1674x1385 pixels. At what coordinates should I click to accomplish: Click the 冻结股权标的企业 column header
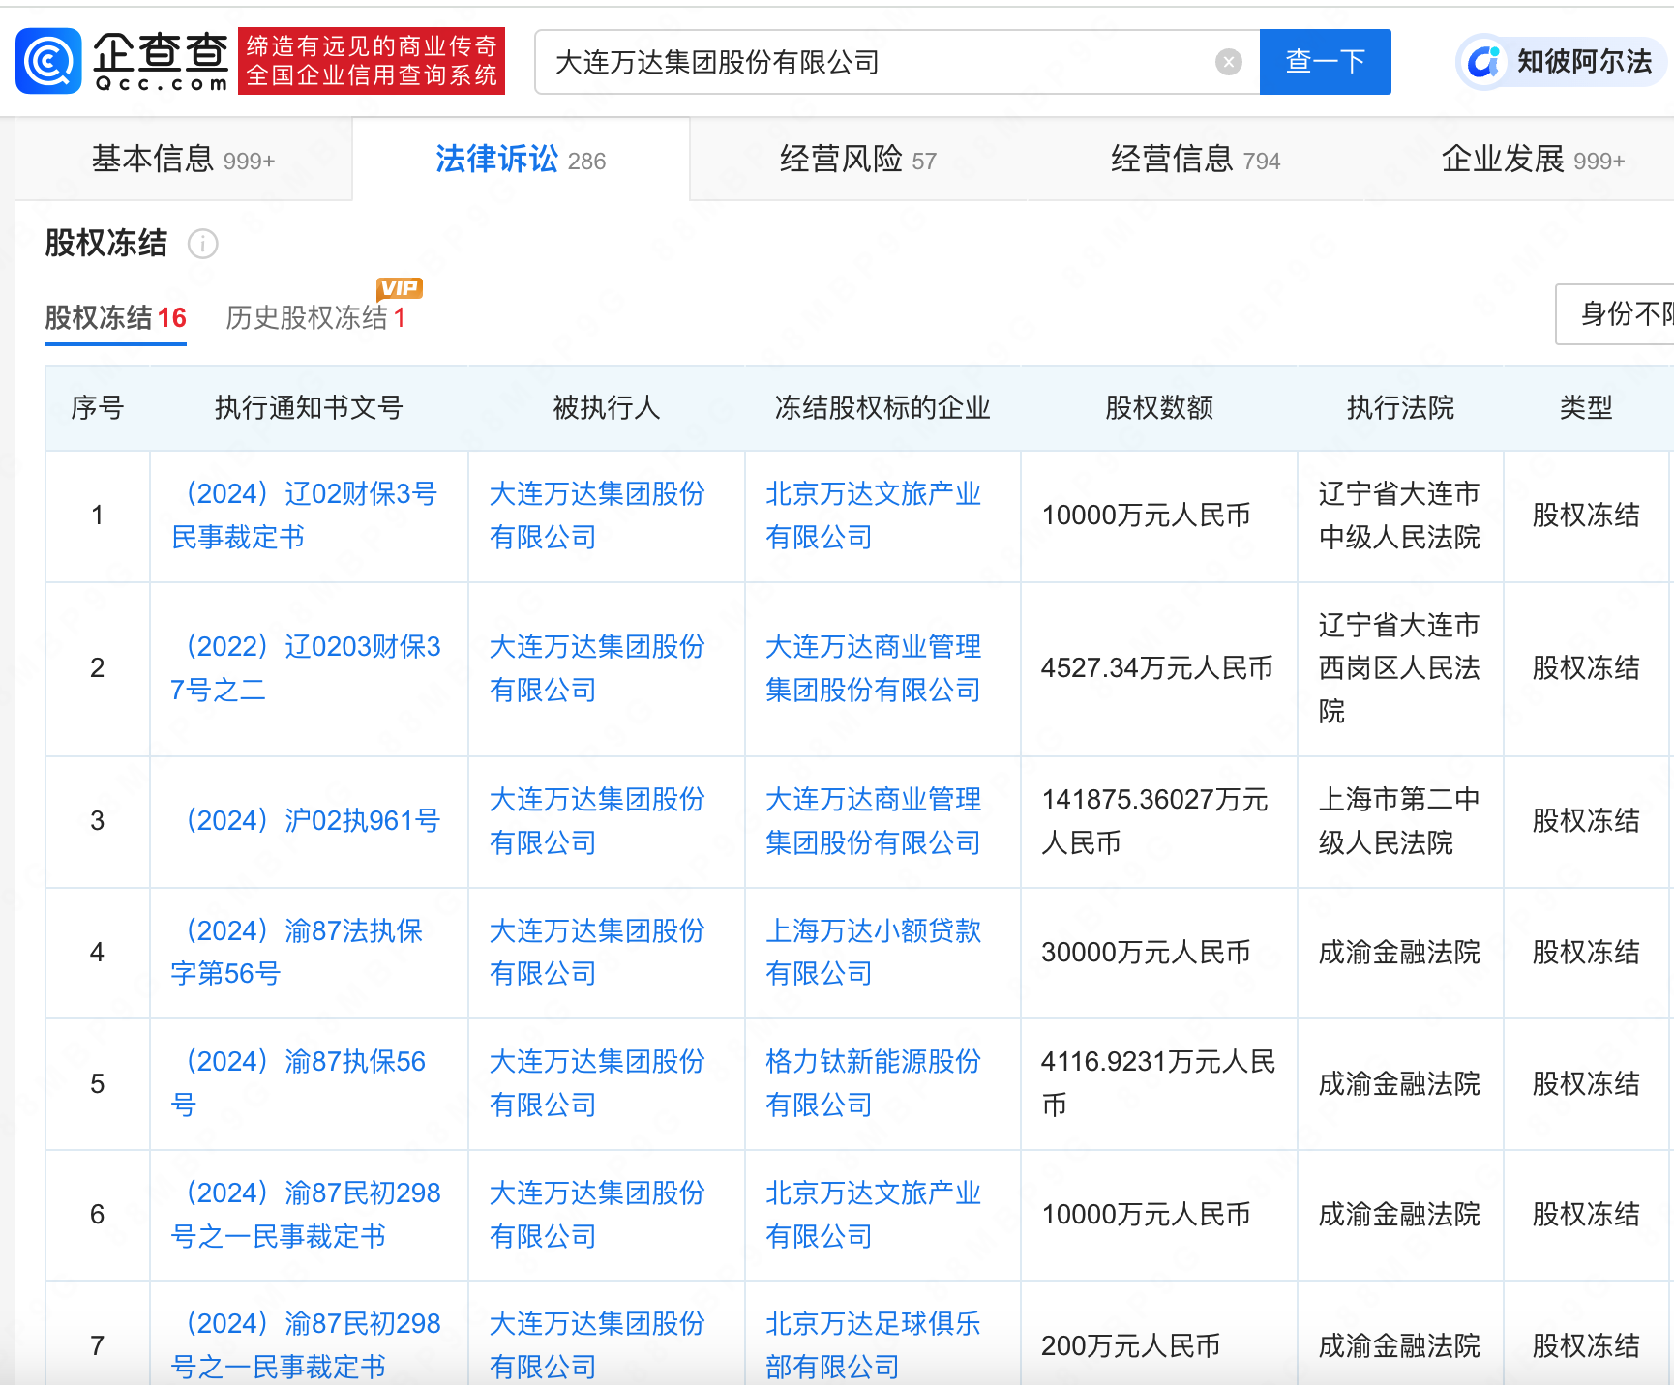882,408
